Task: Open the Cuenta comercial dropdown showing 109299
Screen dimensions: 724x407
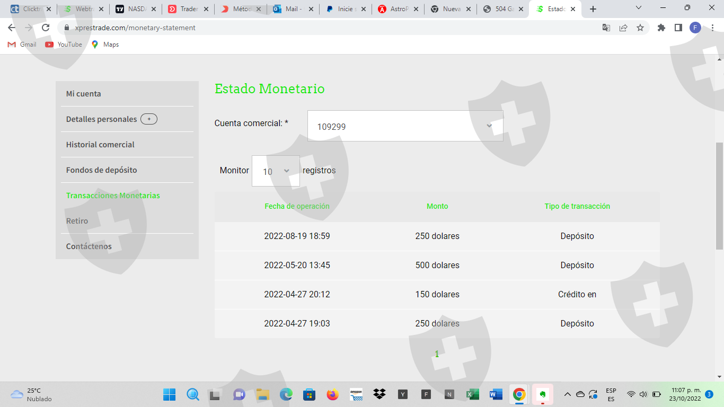Action: click(x=405, y=126)
